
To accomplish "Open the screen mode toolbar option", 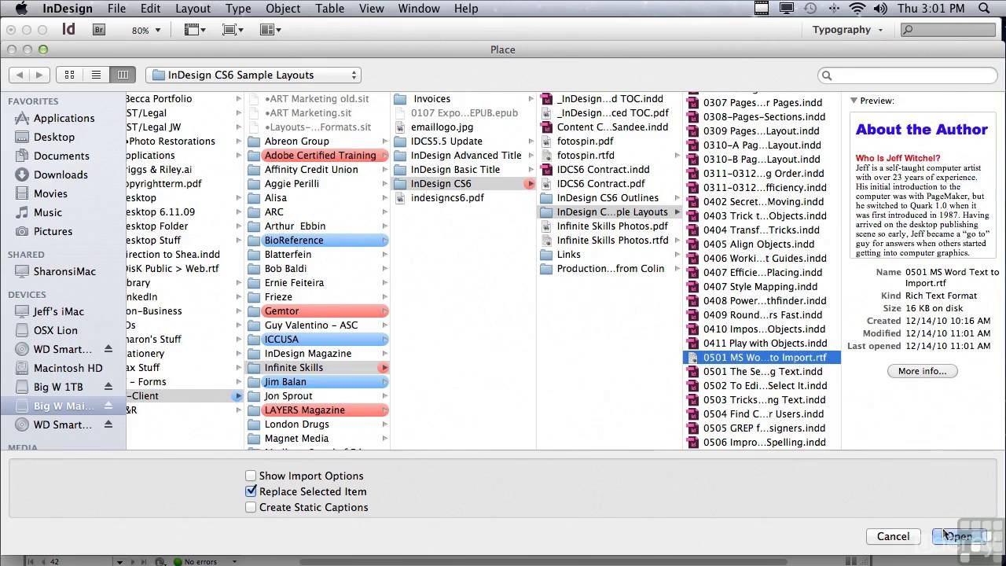I will 233,30.
